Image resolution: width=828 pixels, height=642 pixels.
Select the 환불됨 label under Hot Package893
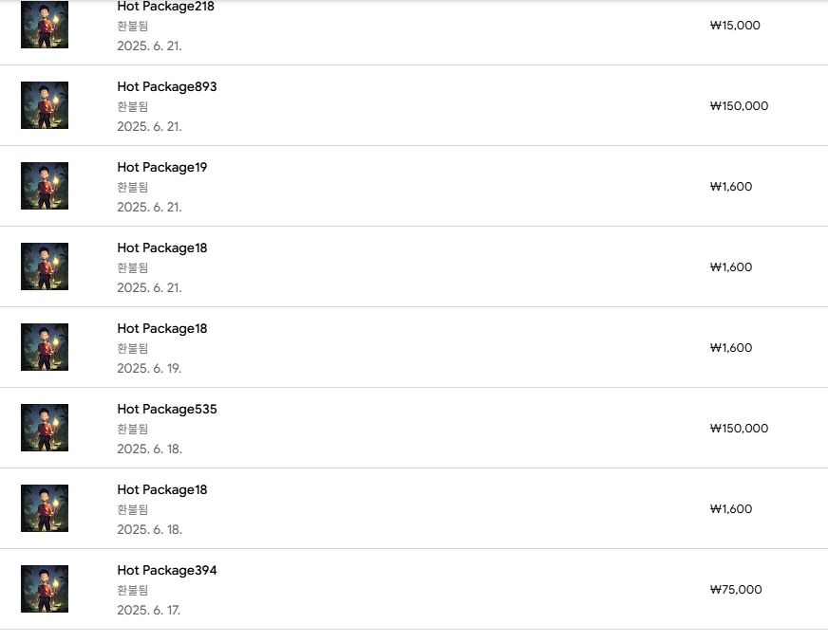133,106
